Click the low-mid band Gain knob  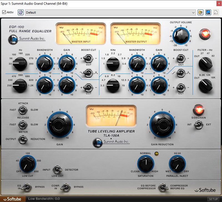pyautogui.click(x=67, y=85)
